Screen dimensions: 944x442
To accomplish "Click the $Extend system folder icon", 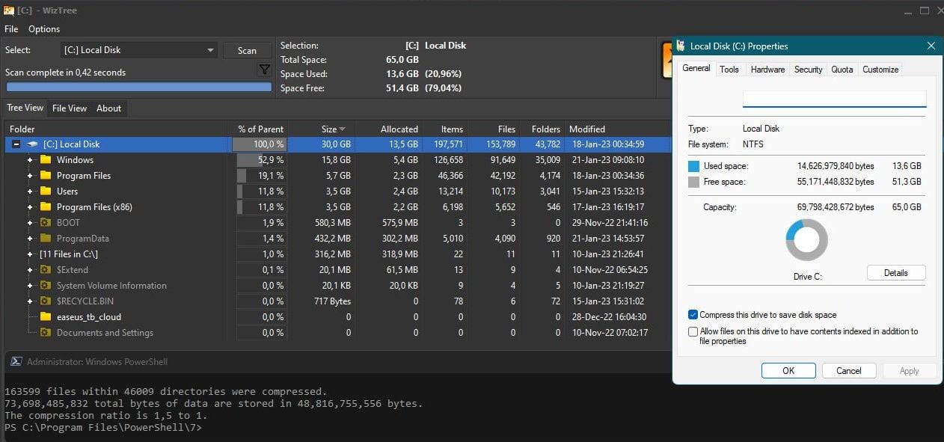I will coord(46,270).
